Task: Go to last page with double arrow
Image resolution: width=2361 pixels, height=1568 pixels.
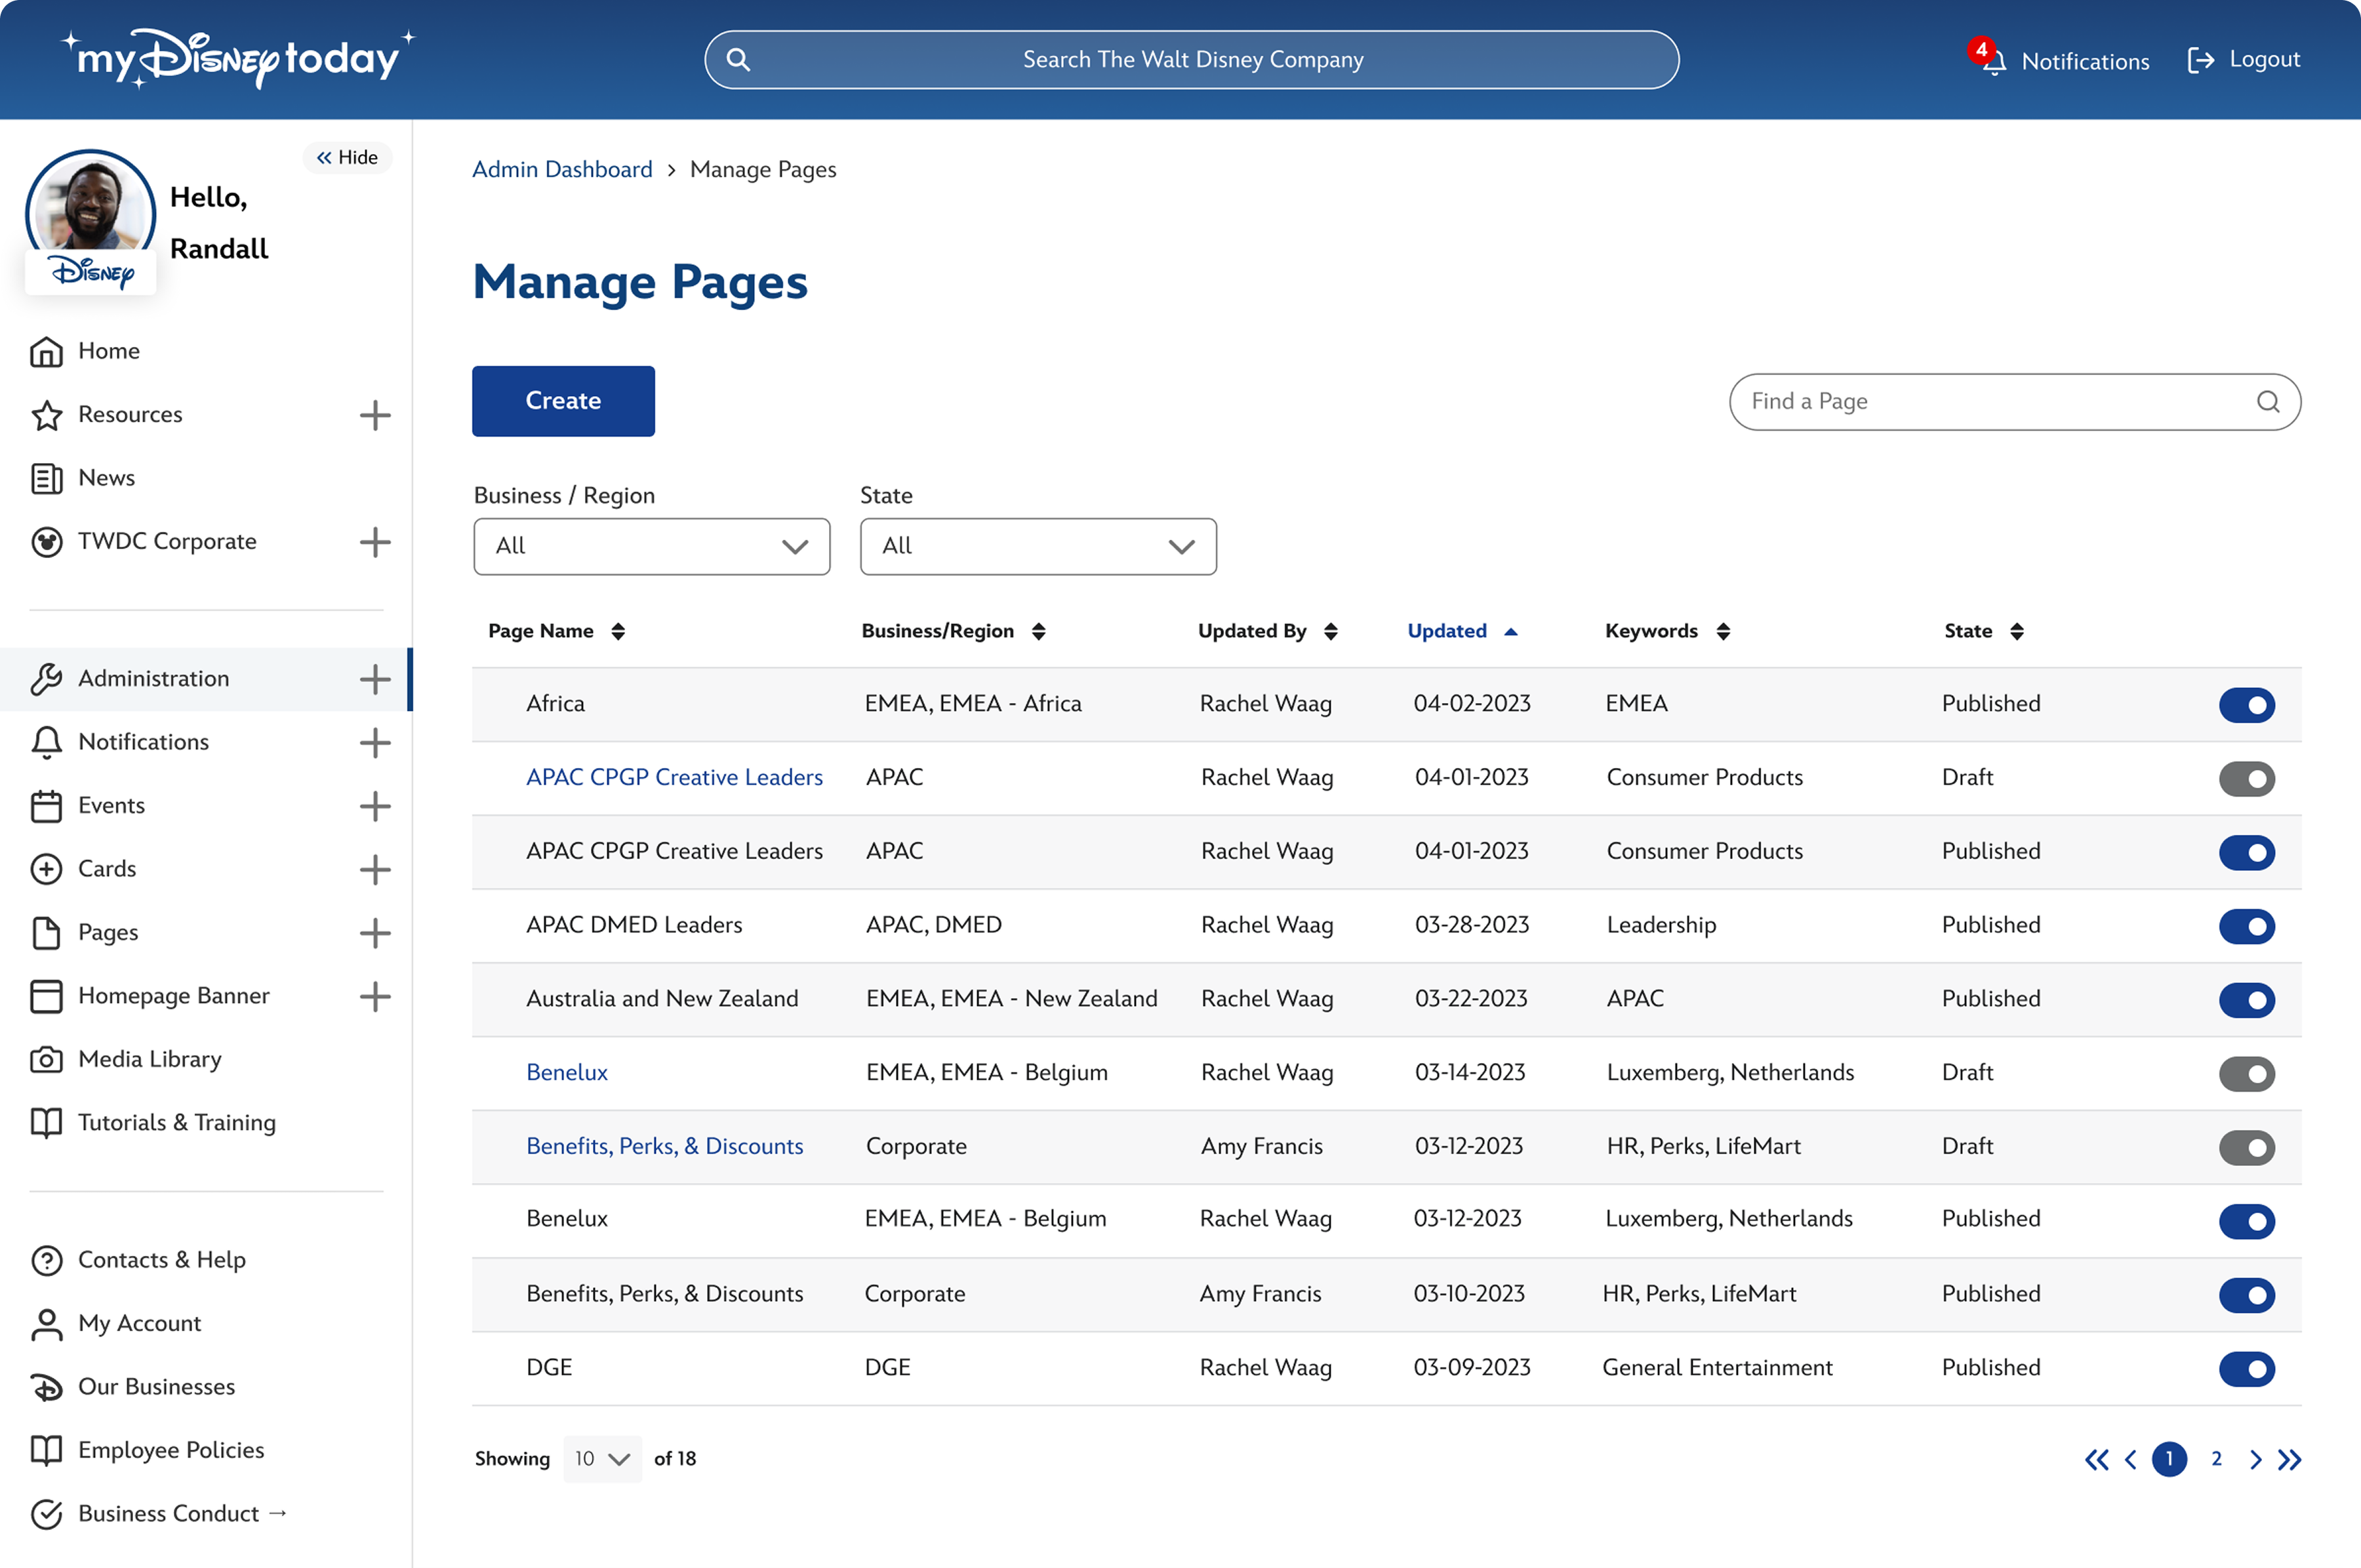Action: (x=2289, y=1459)
